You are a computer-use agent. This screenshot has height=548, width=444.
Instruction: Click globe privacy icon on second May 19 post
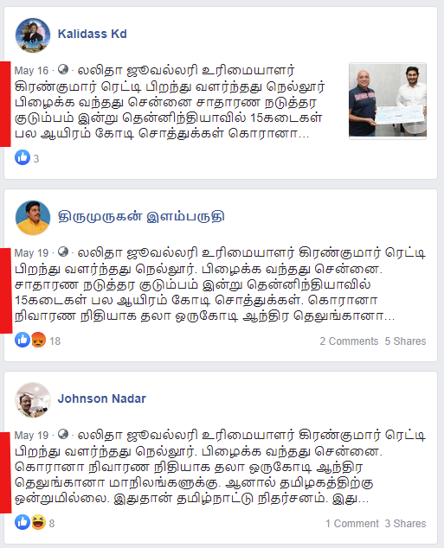pyautogui.click(x=63, y=252)
